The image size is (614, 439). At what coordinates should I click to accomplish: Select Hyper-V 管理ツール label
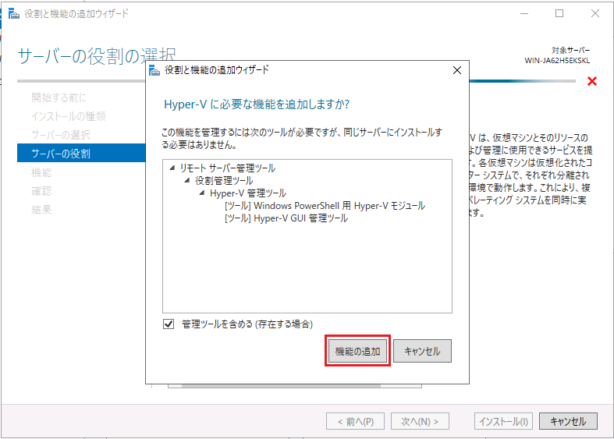[248, 193]
